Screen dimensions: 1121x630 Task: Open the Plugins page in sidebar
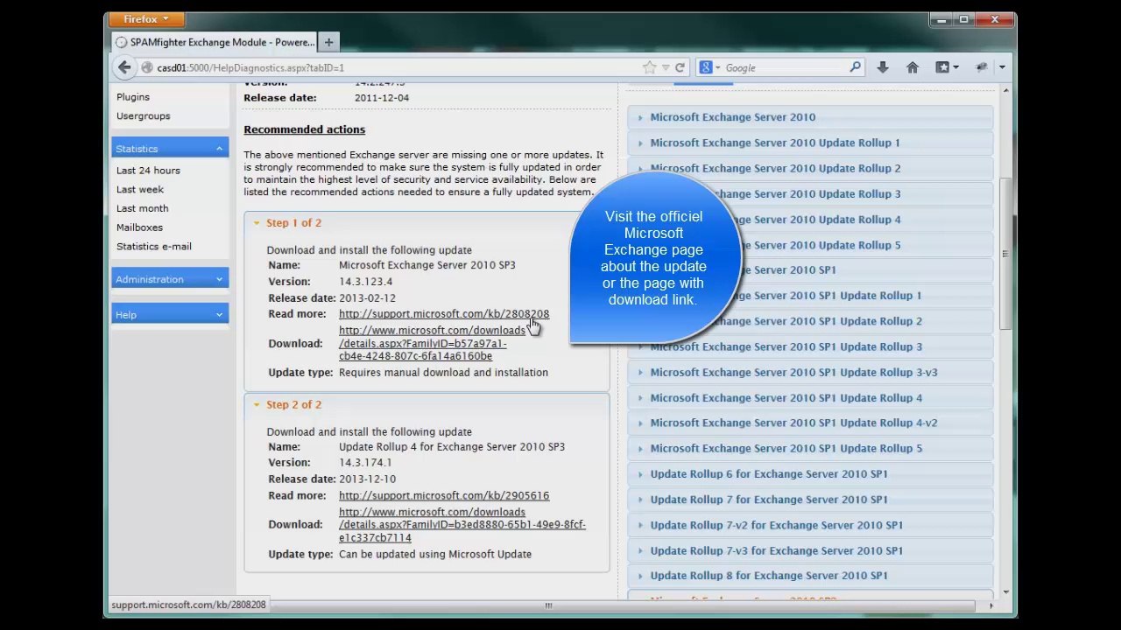[133, 97]
